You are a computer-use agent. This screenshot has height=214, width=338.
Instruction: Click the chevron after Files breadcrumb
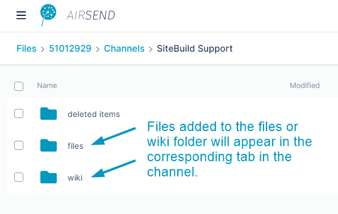tap(43, 49)
